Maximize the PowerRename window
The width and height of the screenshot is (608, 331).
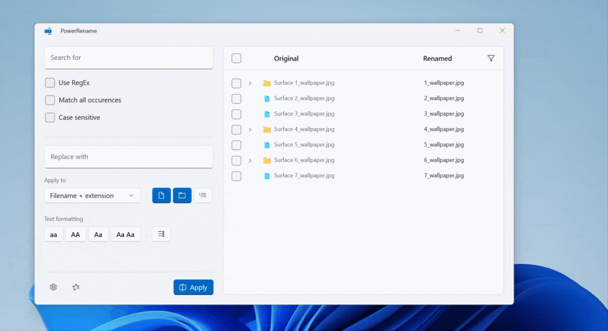[480, 30]
